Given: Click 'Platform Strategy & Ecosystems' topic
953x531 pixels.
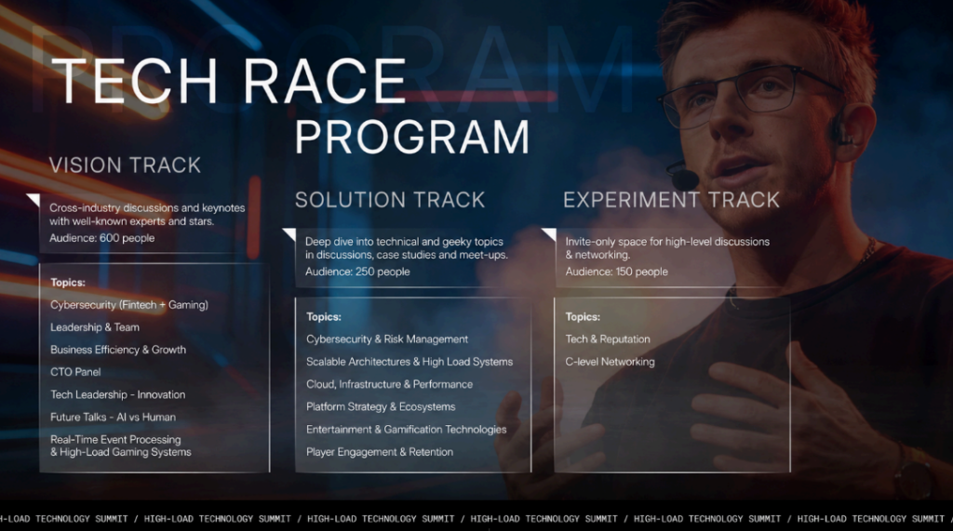Looking at the screenshot, I should (x=381, y=406).
